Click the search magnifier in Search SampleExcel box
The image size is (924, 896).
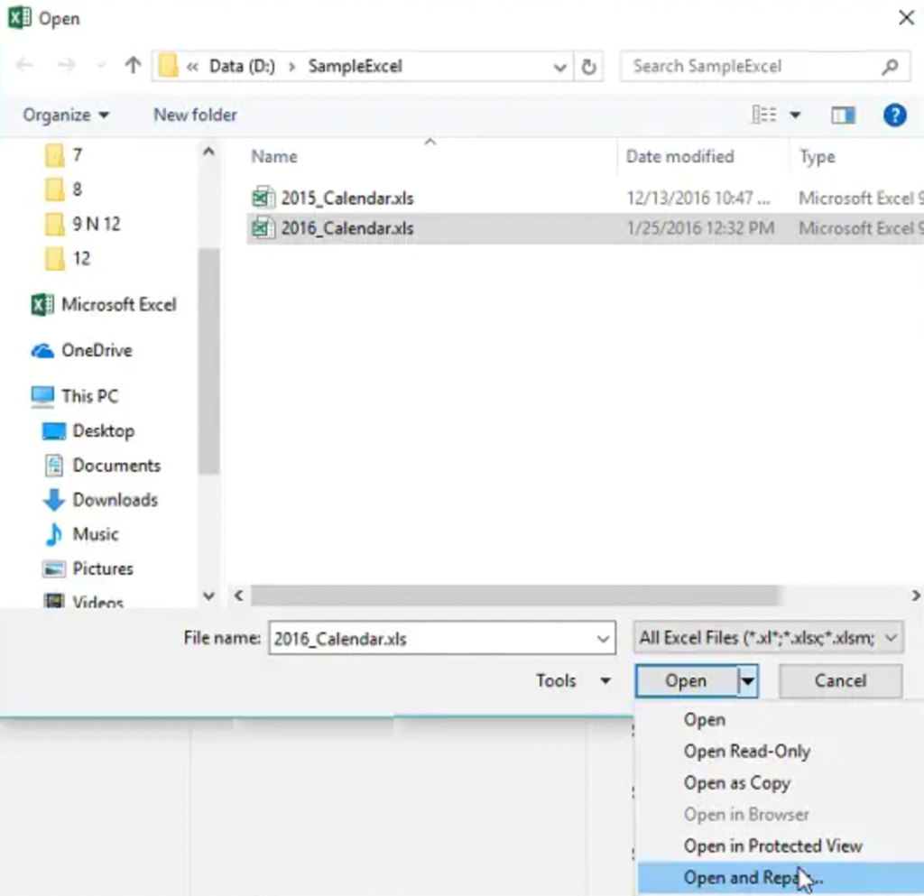click(889, 66)
